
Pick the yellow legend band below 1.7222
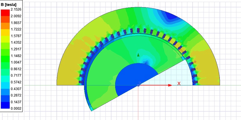[5, 33]
